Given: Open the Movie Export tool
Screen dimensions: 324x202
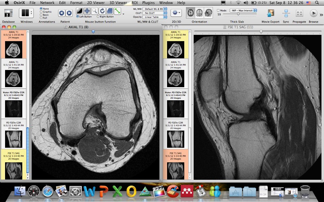Looking at the screenshot, I should (x=270, y=13).
